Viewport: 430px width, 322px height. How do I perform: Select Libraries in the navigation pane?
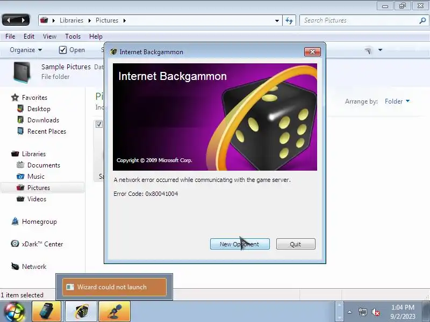34,154
